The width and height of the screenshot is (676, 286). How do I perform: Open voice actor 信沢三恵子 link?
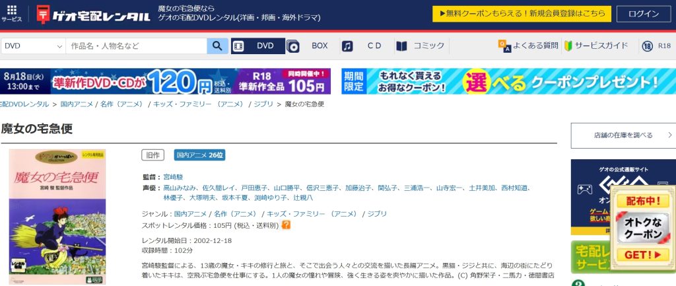tap(322, 188)
